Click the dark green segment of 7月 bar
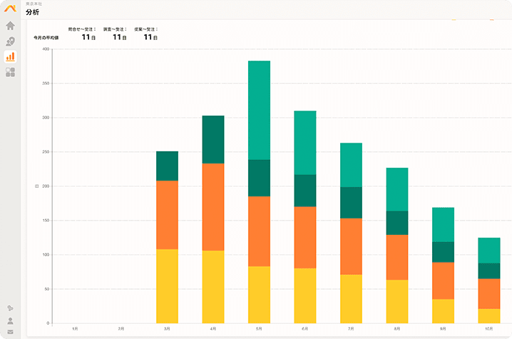Viewport: 512px width, 339px height. tap(351, 203)
